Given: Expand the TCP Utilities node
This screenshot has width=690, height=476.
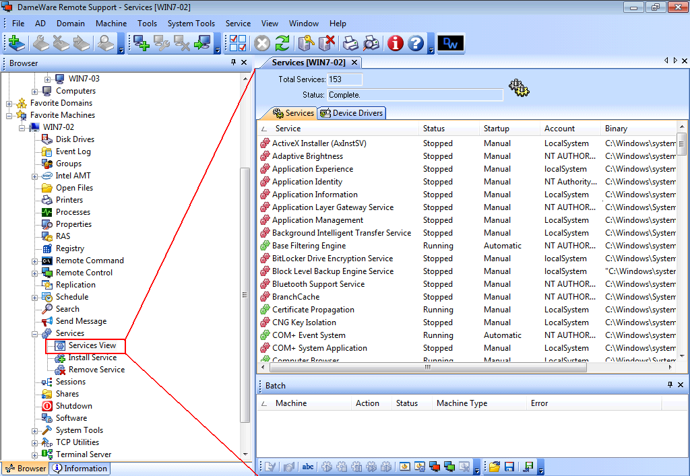Looking at the screenshot, I should tap(34, 443).
